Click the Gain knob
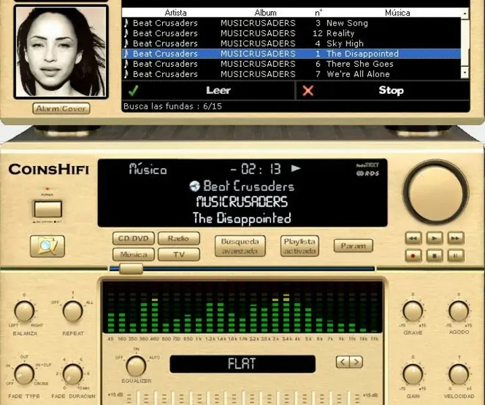This screenshot has width=485, height=405. point(413,374)
